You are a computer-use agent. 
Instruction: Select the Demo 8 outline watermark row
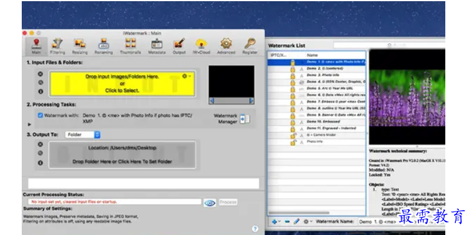pos(316,108)
